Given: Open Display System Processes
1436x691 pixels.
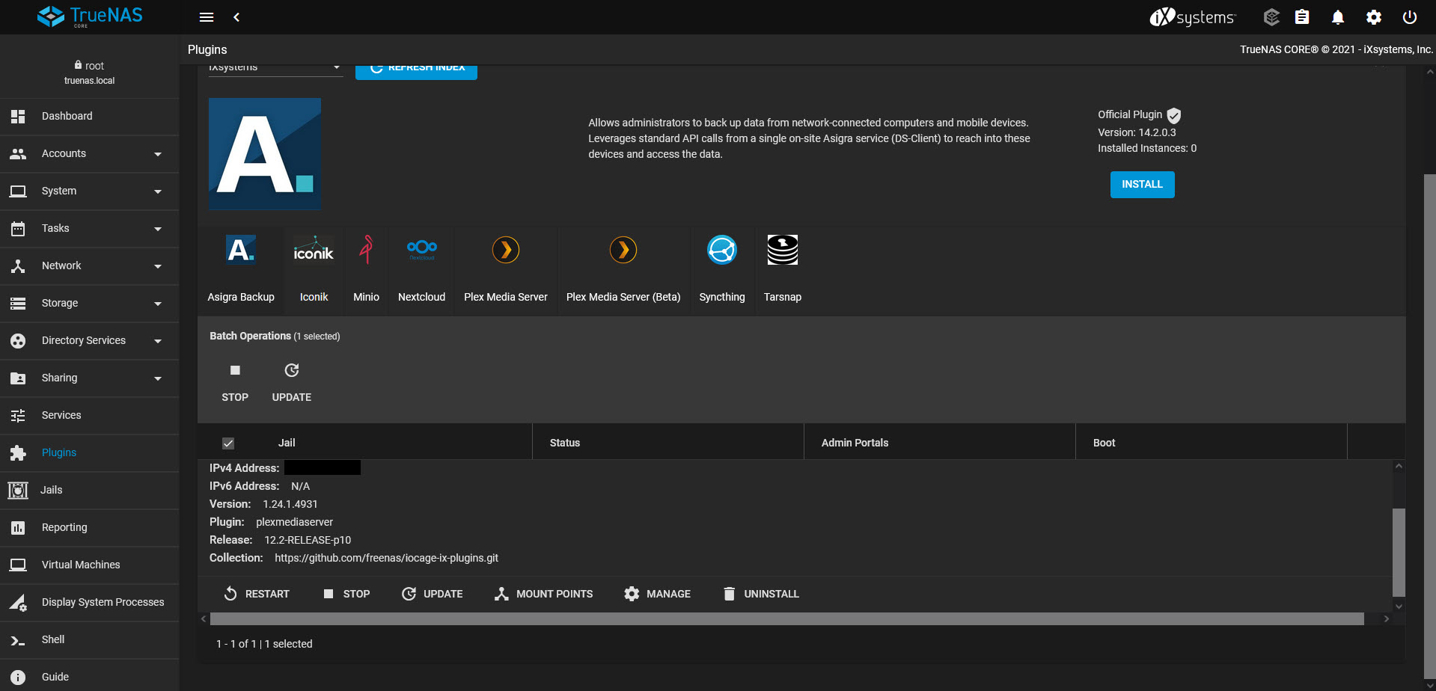Looking at the screenshot, I should (x=90, y=603).
